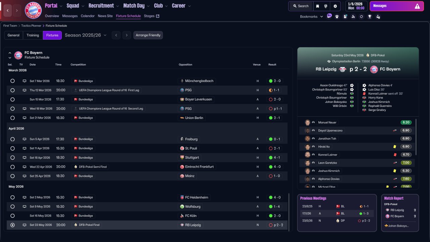Switch to the Training tab
The height and width of the screenshot is (242, 430).
33,35
